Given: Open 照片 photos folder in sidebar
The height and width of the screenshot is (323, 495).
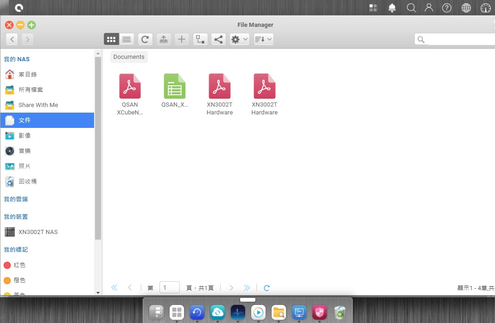Looking at the screenshot, I should (x=47, y=166).
